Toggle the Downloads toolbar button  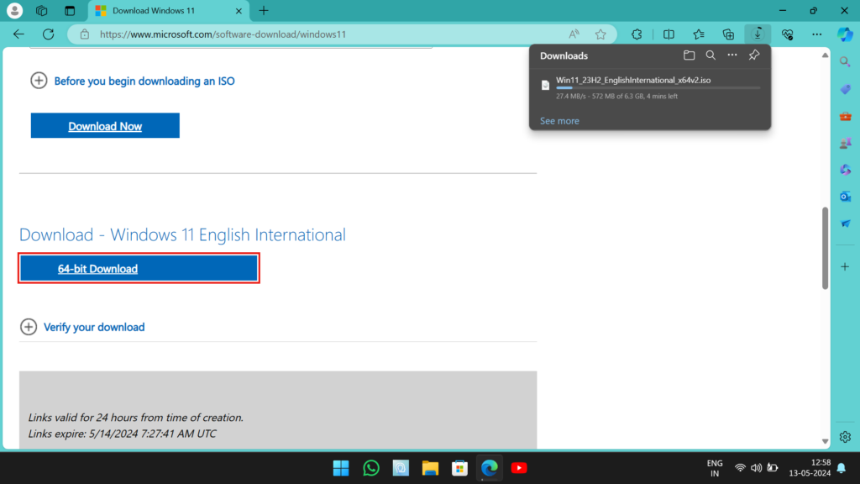click(x=758, y=34)
